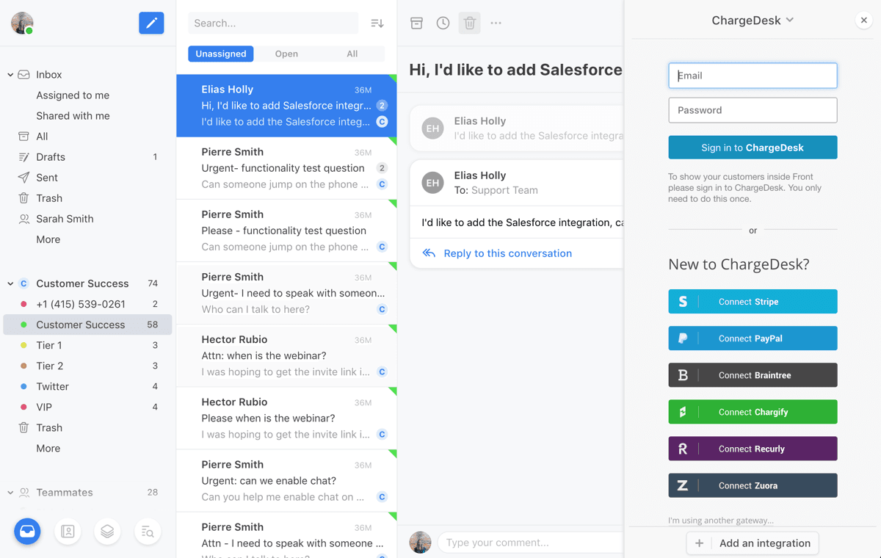
Task: Collapse the Inbox section chevron
Action: click(x=10, y=74)
